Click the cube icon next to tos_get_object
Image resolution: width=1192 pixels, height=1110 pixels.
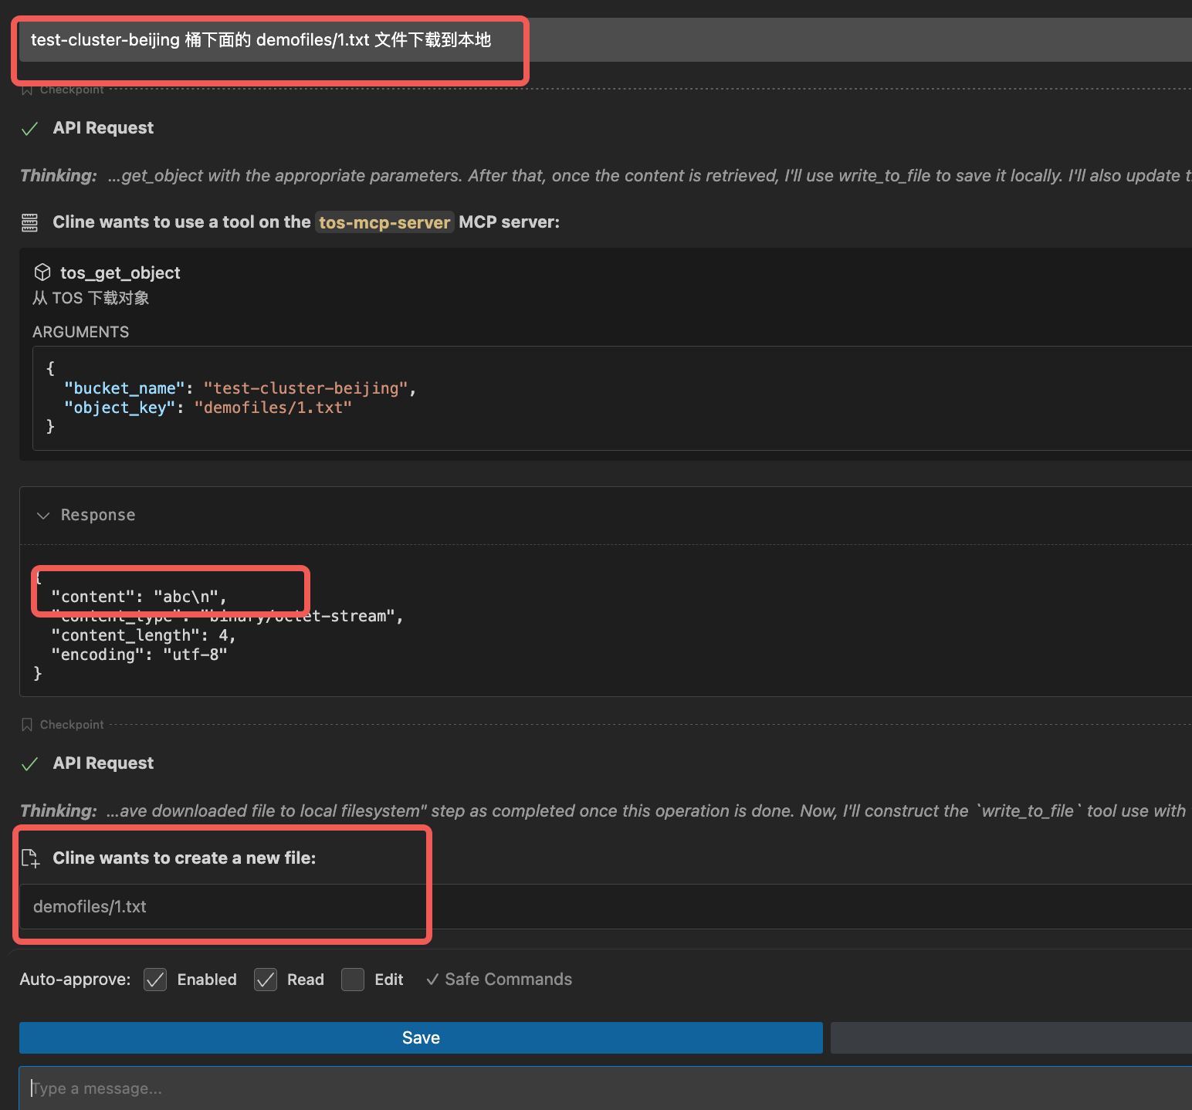[x=42, y=272]
